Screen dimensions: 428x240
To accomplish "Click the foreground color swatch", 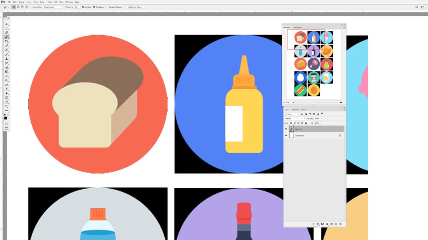I will pos(5,118).
